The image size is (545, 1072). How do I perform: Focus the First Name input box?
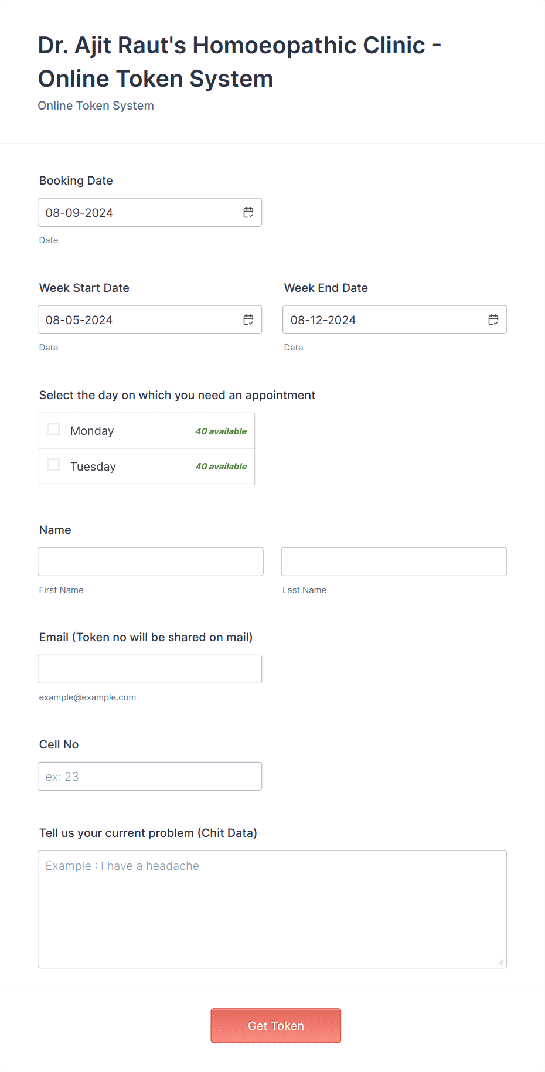pos(151,561)
